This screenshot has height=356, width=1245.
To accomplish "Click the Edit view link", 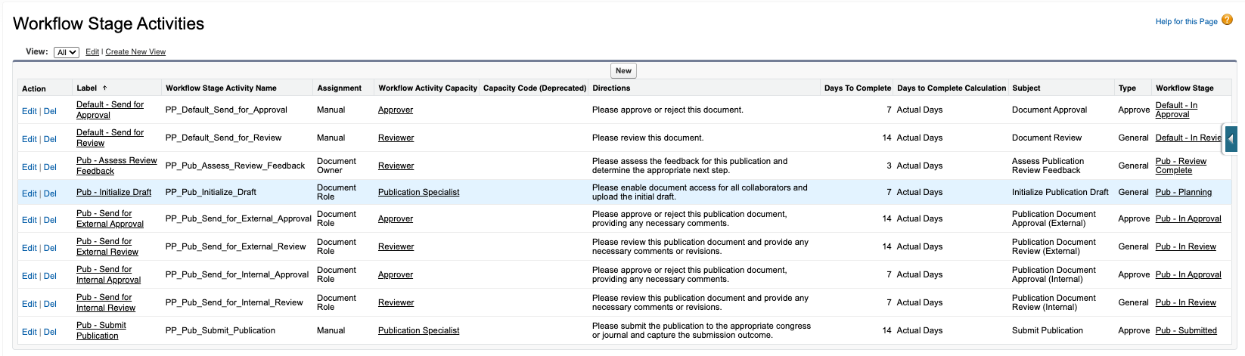I will click(x=92, y=52).
